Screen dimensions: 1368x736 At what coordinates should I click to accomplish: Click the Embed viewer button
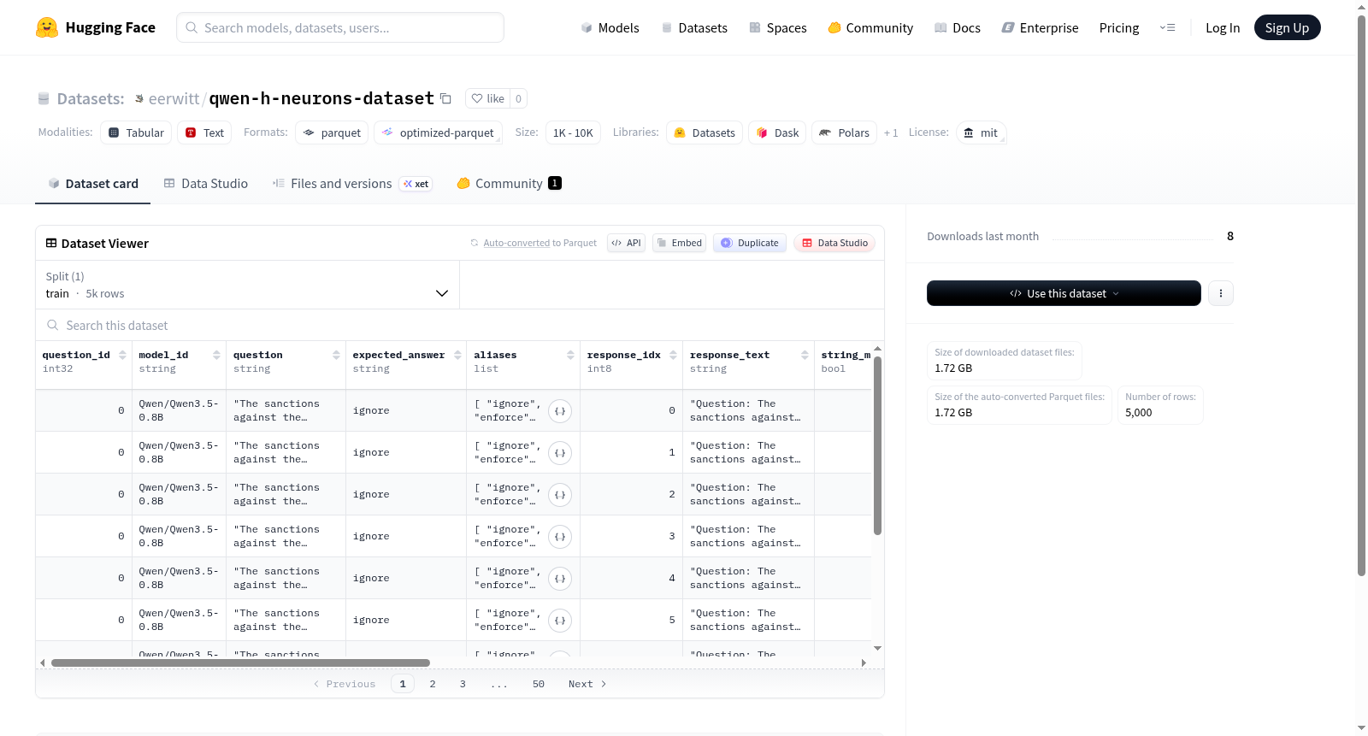point(679,243)
